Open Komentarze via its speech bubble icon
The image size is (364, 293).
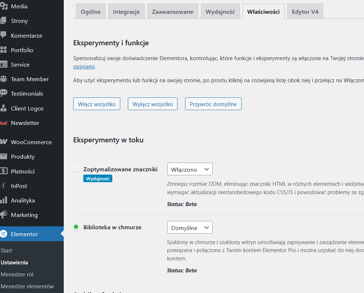[4, 35]
